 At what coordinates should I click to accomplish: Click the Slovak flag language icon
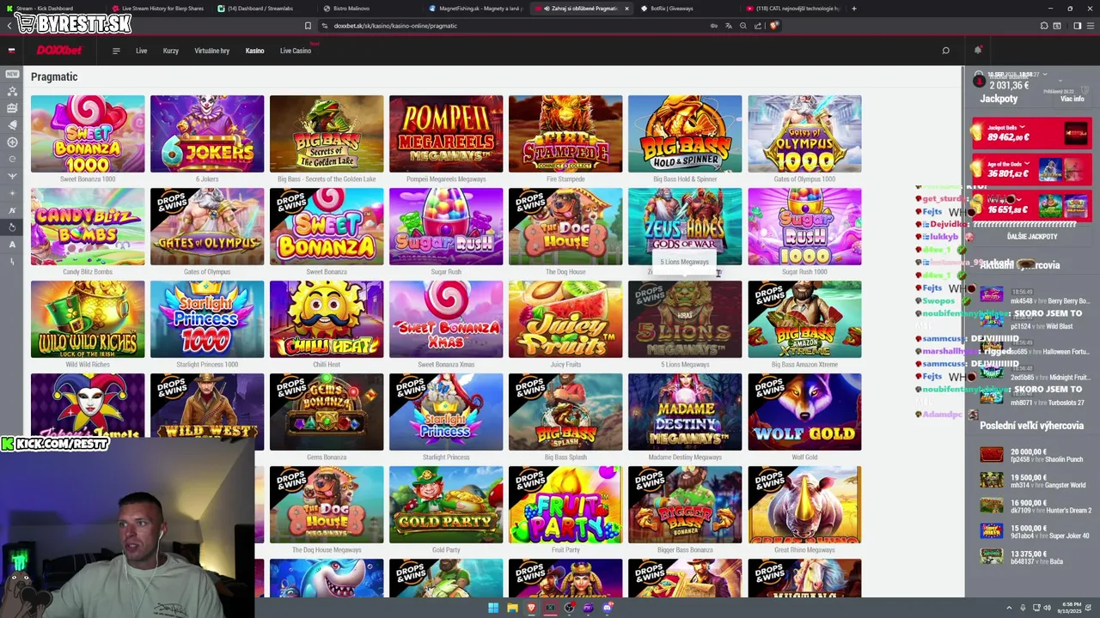point(11,51)
